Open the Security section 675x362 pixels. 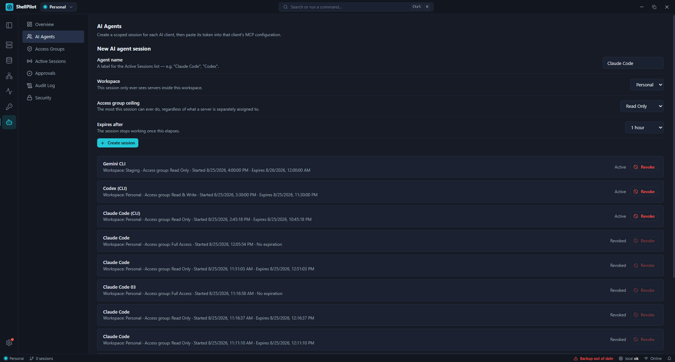click(53, 98)
